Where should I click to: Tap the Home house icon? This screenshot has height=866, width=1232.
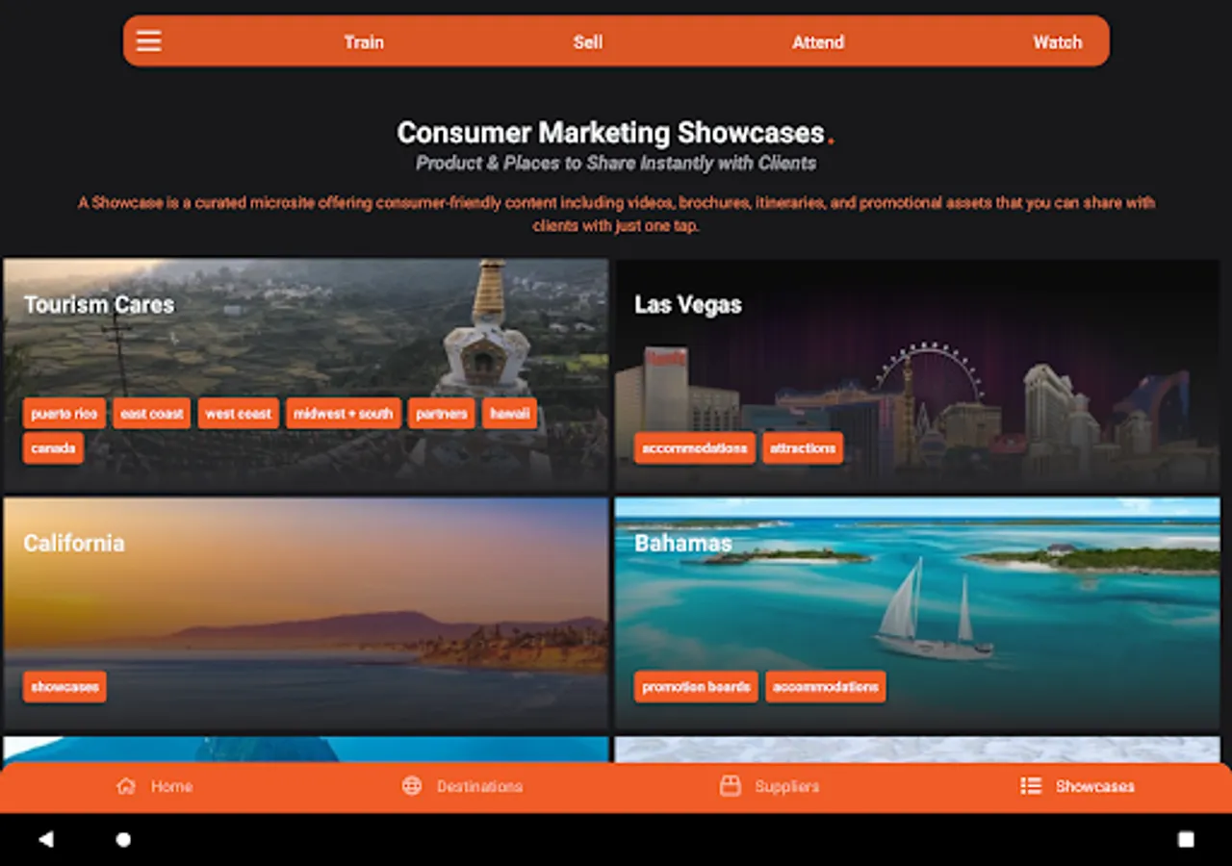pyautogui.click(x=126, y=786)
